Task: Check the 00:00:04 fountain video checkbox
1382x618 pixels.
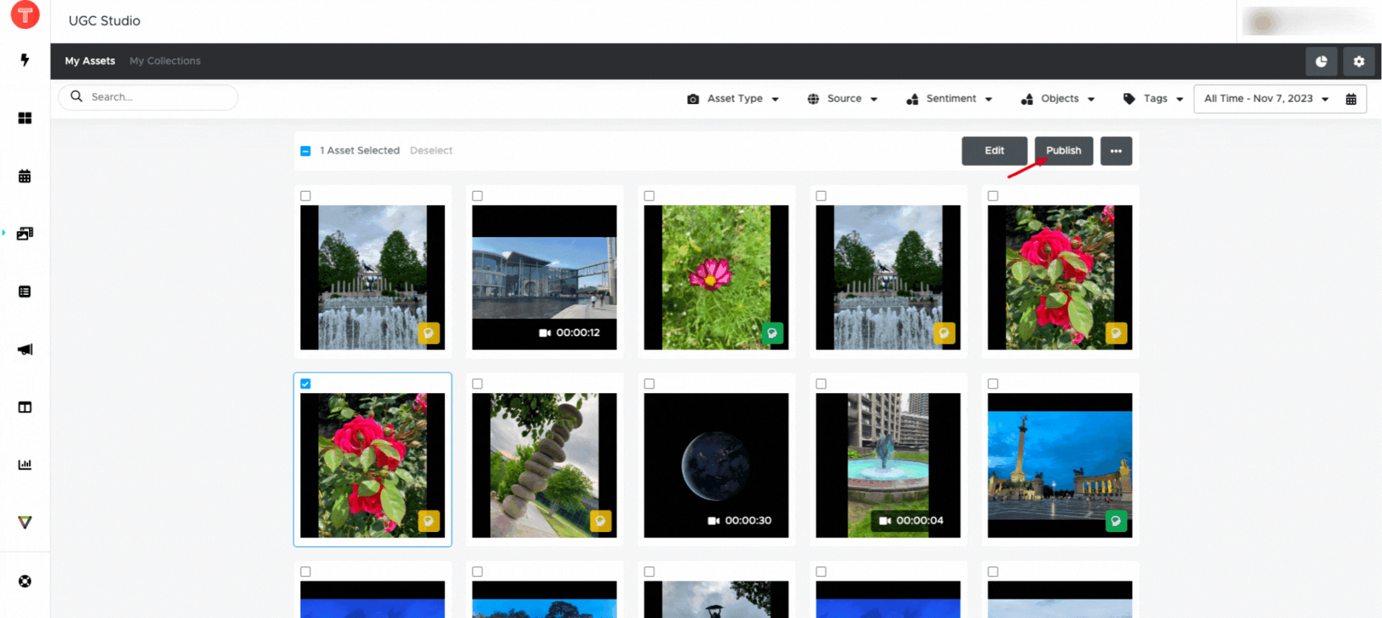Action: [821, 384]
